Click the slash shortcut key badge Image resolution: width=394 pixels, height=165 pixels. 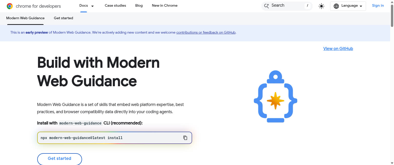click(307, 6)
